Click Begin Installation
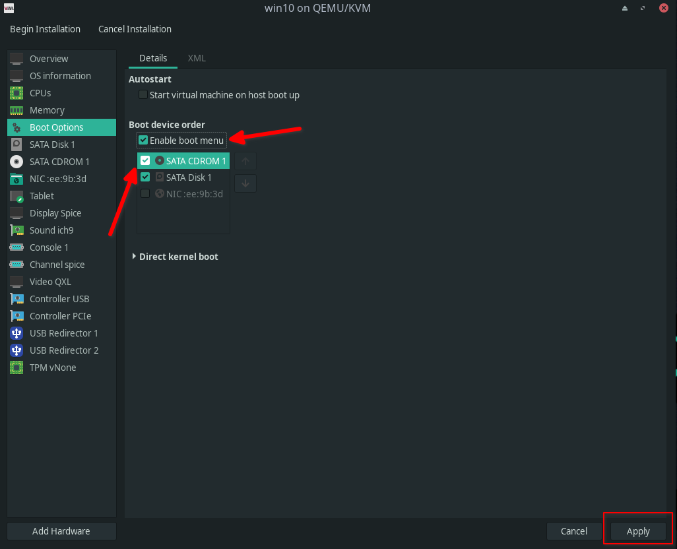 click(45, 29)
